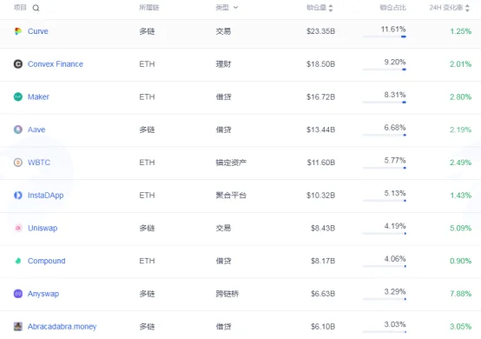Click the Maker green logo icon

pos(18,96)
